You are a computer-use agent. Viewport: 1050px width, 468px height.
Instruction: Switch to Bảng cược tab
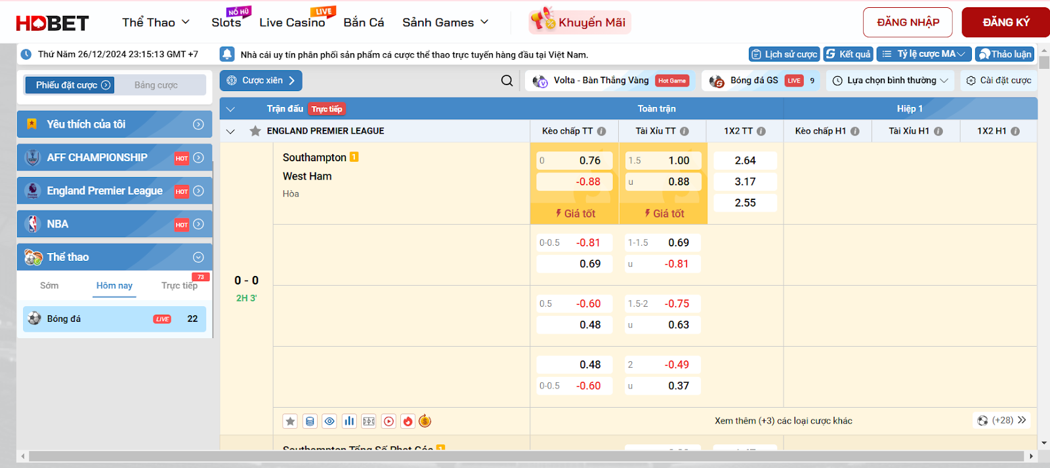point(156,85)
